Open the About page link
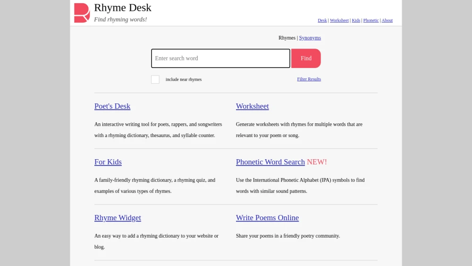Screen dimensions: 472x266 pos(387,20)
